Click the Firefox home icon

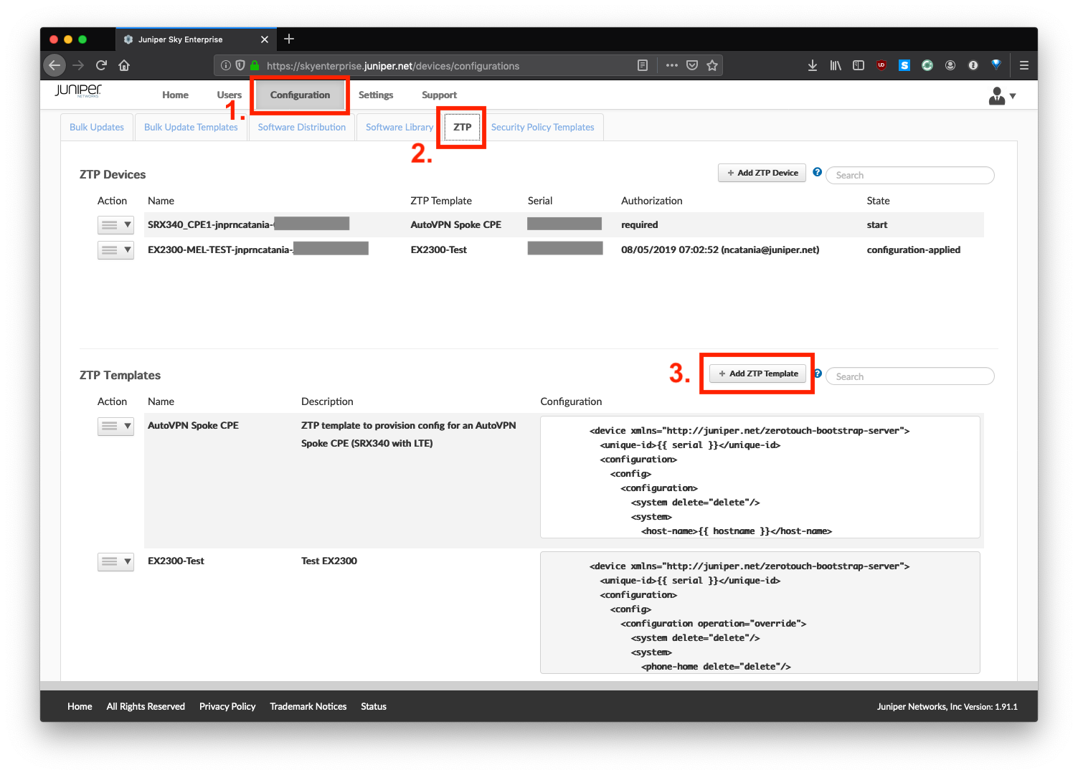[124, 65]
